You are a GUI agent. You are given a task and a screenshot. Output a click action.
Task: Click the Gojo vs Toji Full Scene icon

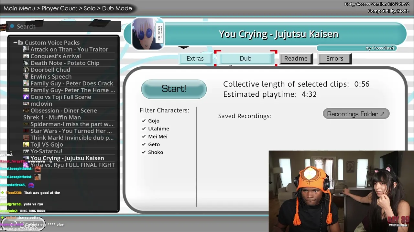pos(26,97)
